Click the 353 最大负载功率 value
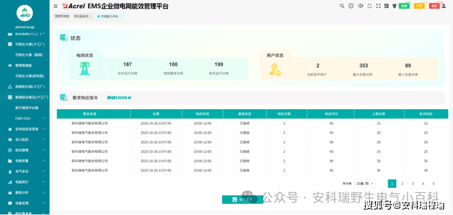The image size is (453, 215). click(363, 65)
